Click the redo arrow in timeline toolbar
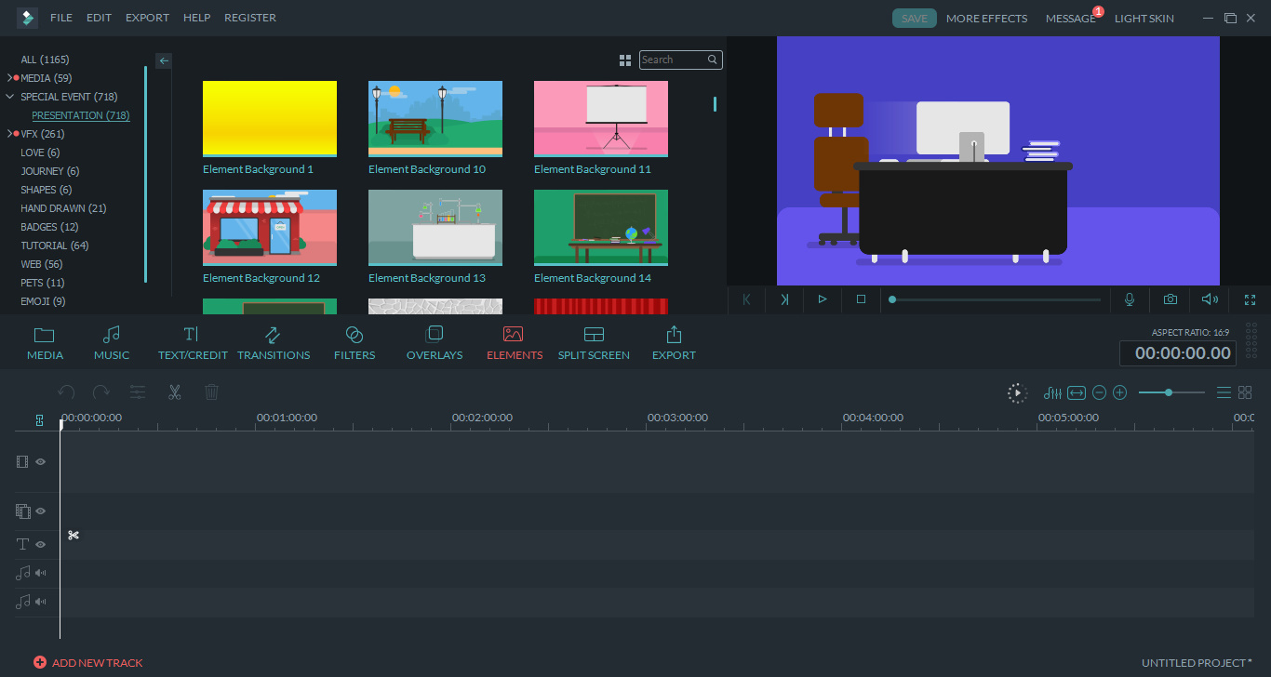This screenshot has width=1271, height=677. tap(101, 392)
